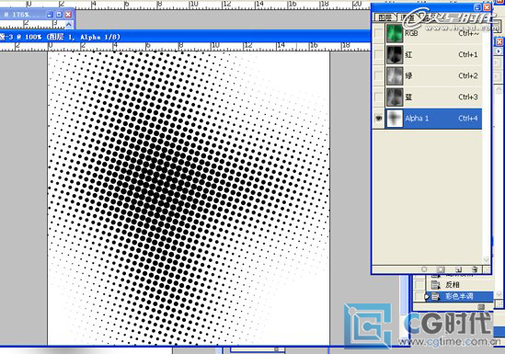Close the panel behind the Channels panel
505x354 pixels.
[x=499, y=42]
